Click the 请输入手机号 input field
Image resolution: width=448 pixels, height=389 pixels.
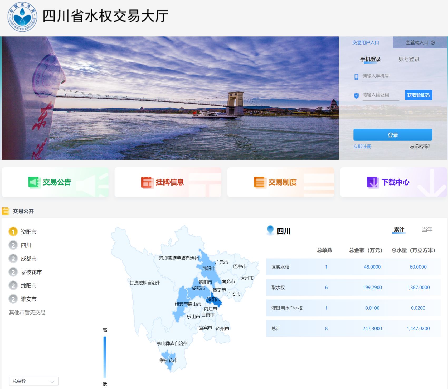point(397,76)
